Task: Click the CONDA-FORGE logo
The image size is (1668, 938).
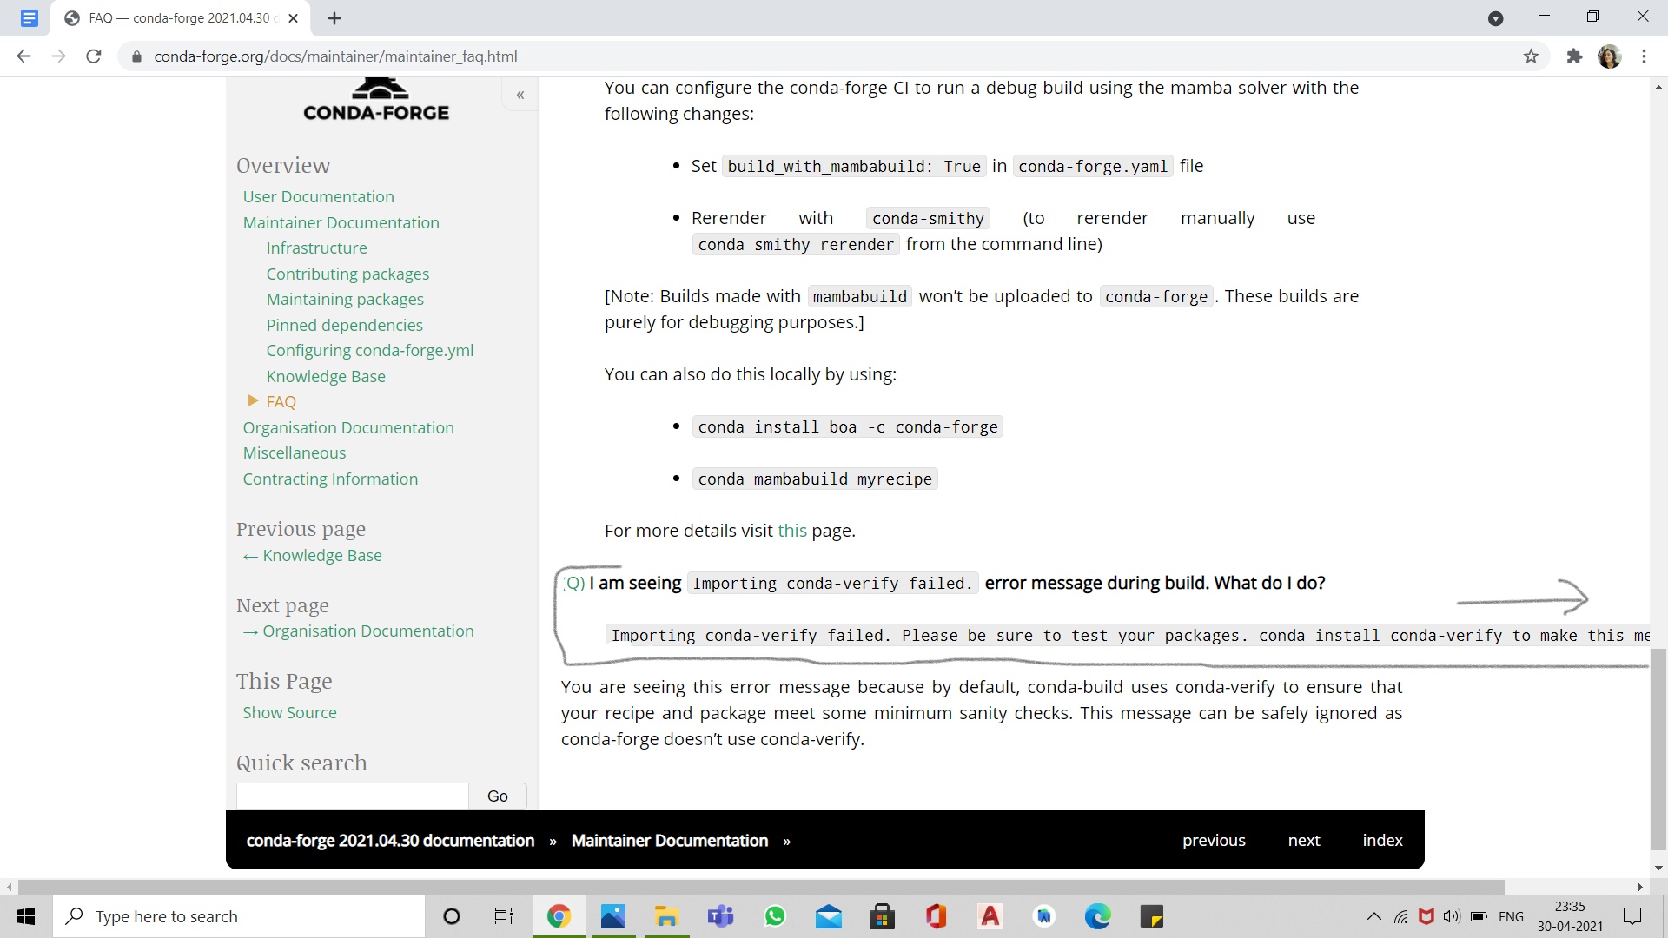Action: (x=376, y=100)
